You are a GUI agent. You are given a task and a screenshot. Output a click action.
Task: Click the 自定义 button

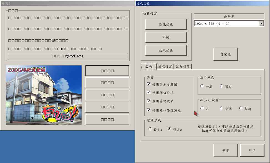coord(225,54)
